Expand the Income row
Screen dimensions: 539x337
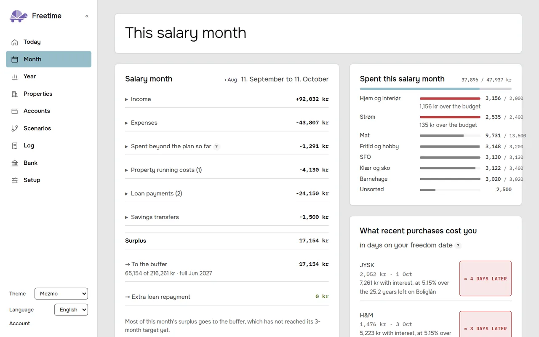tap(227, 99)
